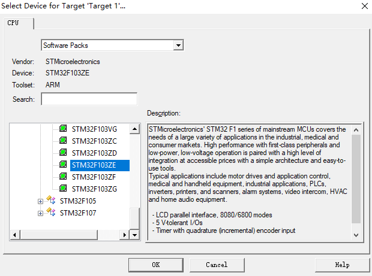Click the STM32F103VG chip icon

(63, 128)
